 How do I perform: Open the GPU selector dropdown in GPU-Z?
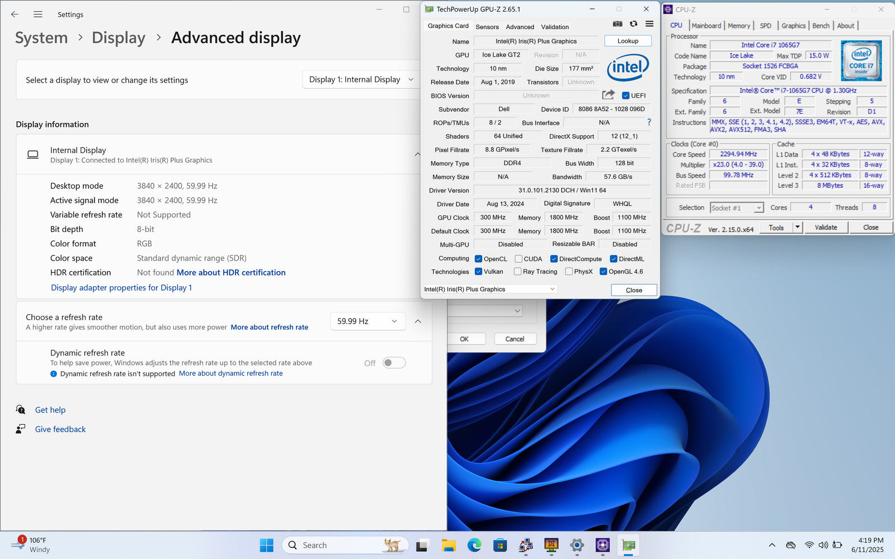point(490,289)
